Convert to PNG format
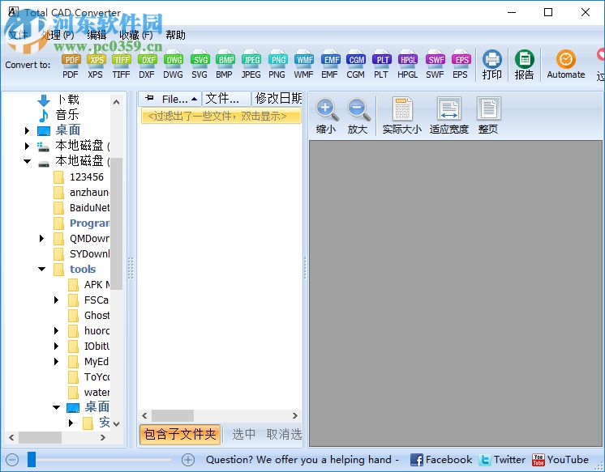Screen dimensions: 605x472 click(277, 65)
